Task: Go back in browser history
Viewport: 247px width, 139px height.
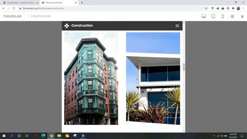Action: tap(3, 8)
